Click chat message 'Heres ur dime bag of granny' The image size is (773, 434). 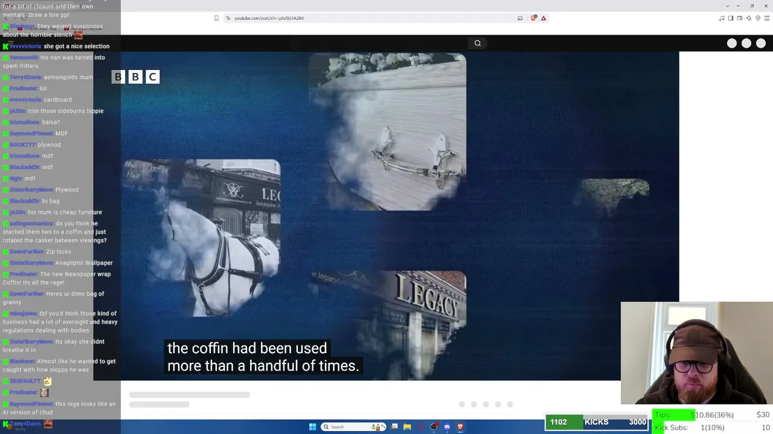tap(53, 298)
